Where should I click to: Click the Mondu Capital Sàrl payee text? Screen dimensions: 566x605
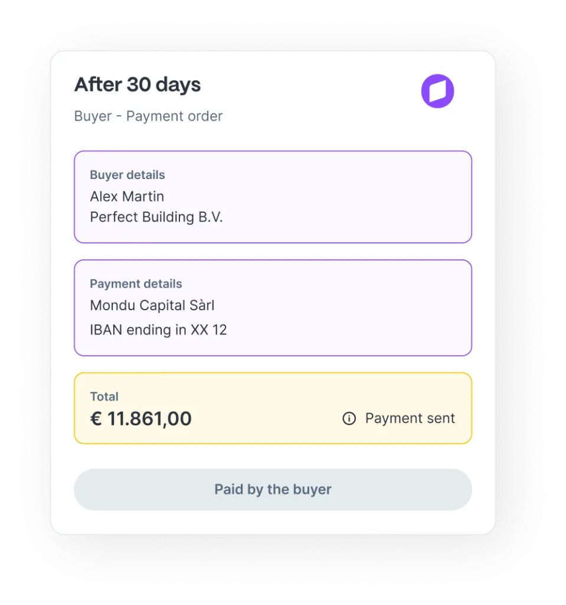[x=152, y=305]
